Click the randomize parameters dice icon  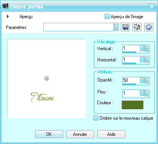point(137,27)
